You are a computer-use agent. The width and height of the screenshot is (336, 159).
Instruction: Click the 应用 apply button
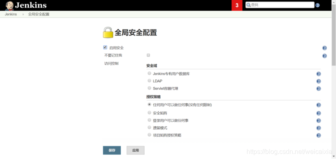coord(136,150)
